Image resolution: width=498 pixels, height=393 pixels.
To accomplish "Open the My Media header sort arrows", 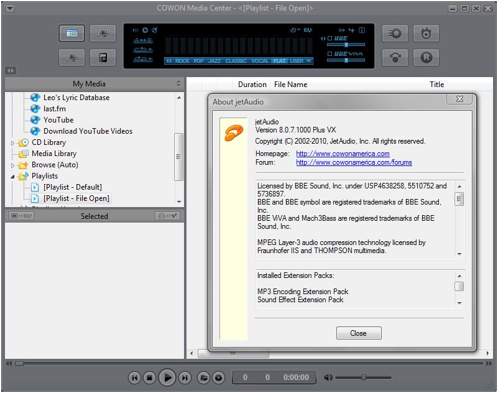I will [x=178, y=83].
